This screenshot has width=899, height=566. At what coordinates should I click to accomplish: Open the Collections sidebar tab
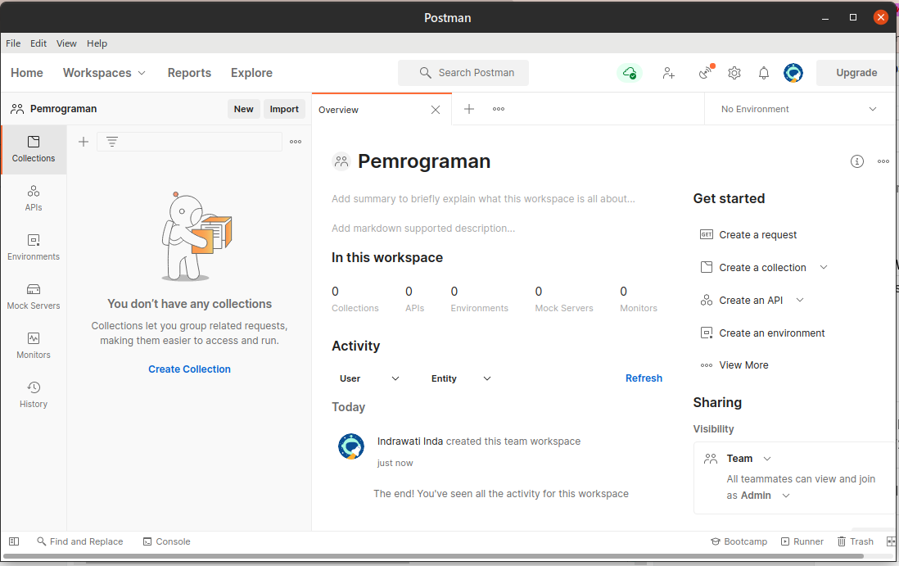coord(34,149)
